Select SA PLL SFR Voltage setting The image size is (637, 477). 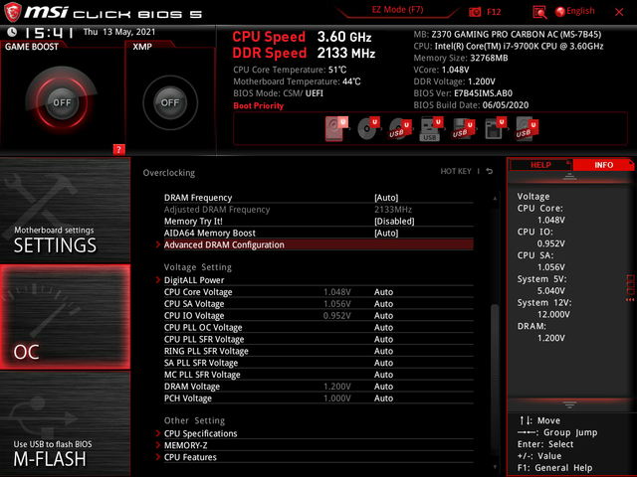coord(318,362)
